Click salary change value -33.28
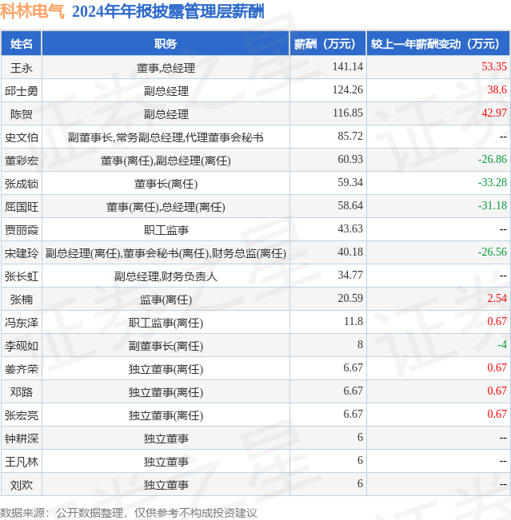The image size is (511, 520). pos(493,183)
